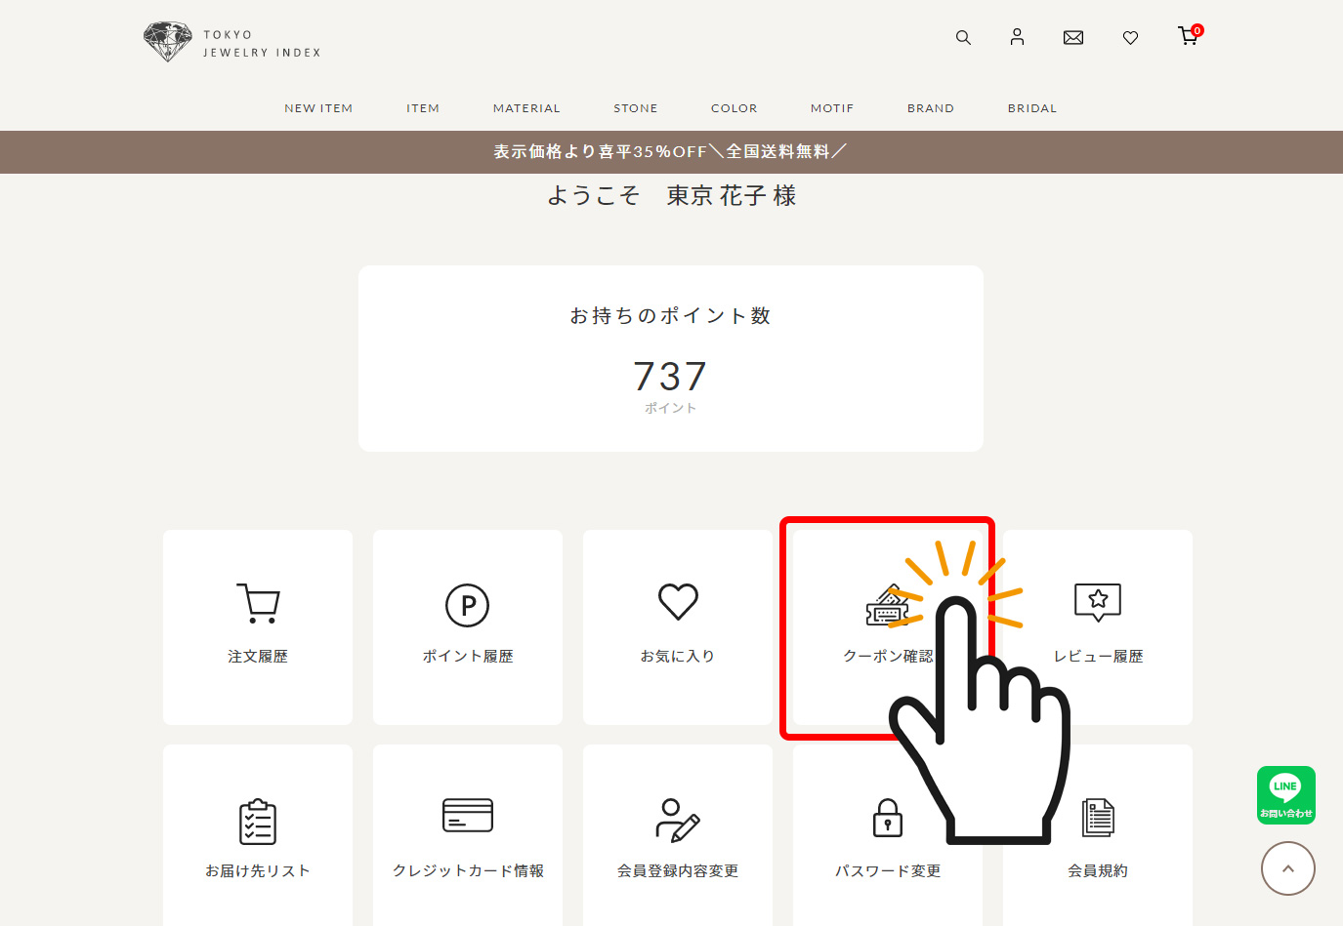The height and width of the screenshot is (926, 1343).
Task: Open the レビュー履歴 review history tile
Action: [1098, 626]
